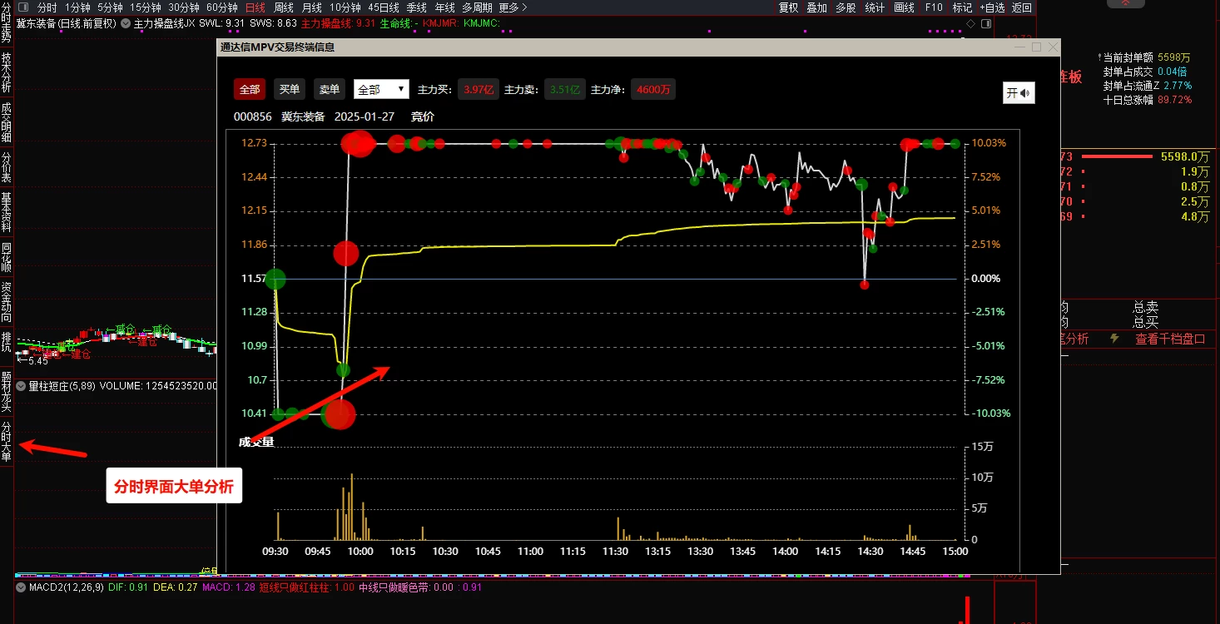Screen dimensions: 1220x624
Task: Click the 标记 toolbar button
Action: (962, 7)
